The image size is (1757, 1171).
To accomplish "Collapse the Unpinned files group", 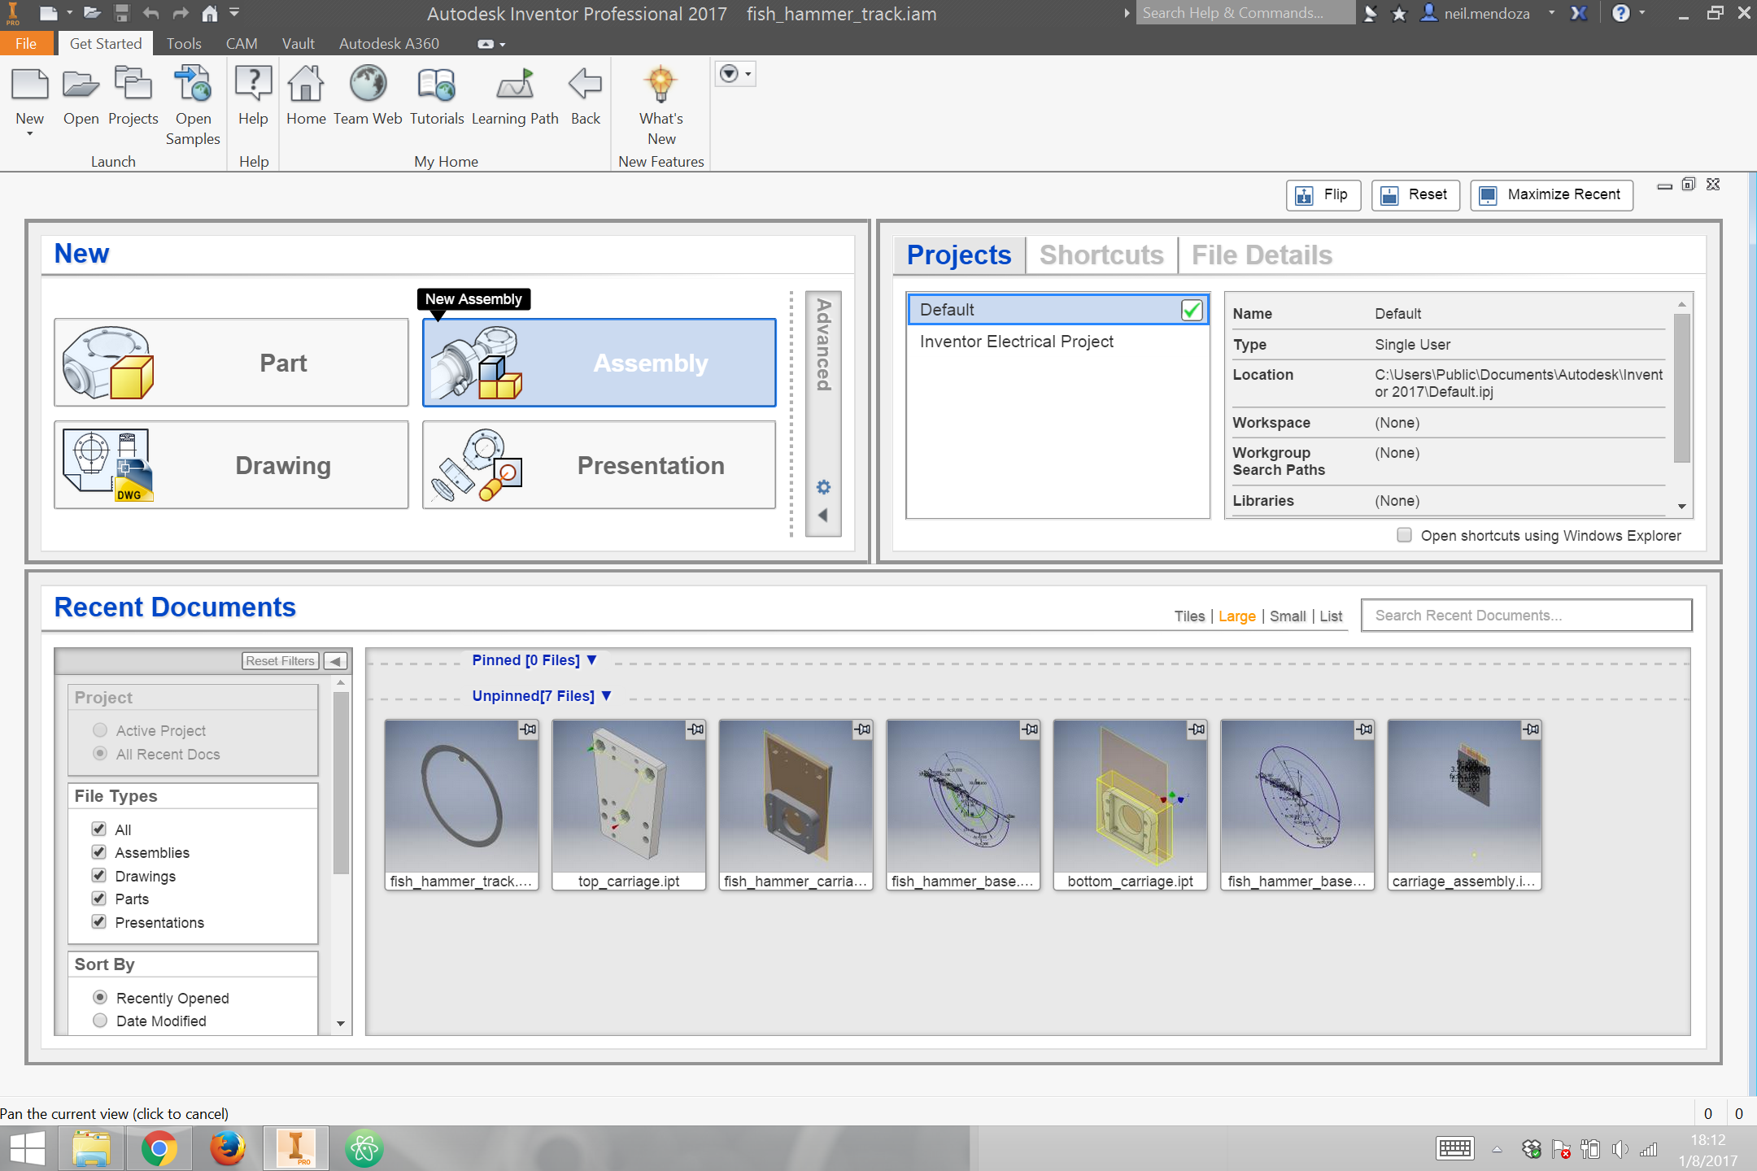I will point(606,696).
